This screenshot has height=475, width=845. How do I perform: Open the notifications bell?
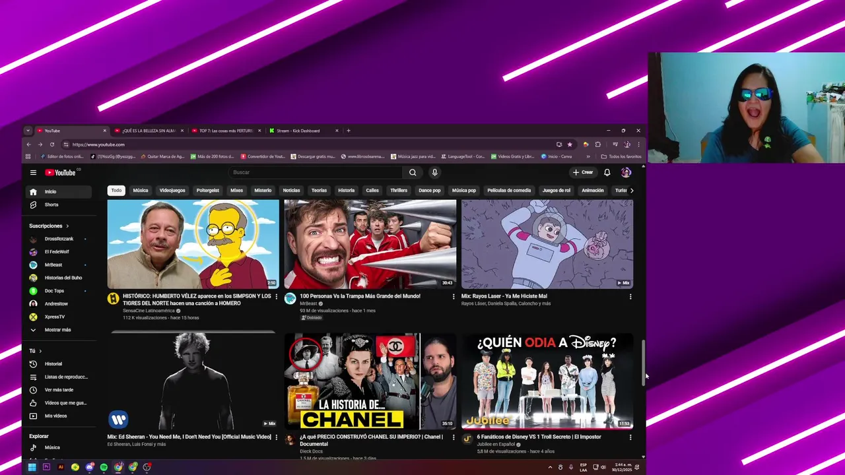(x=607, y=172)
